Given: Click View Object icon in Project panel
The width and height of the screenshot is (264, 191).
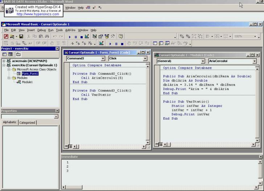Looking at the screenshot, I should [11, 54].
